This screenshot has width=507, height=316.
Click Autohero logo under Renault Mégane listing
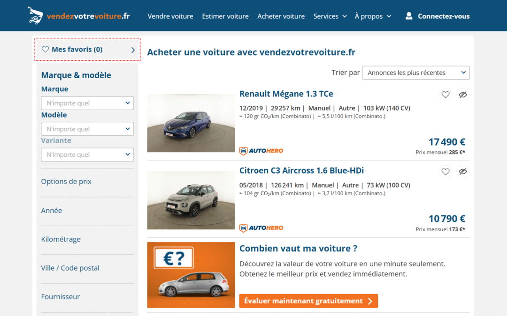click(x=261, y=151)
